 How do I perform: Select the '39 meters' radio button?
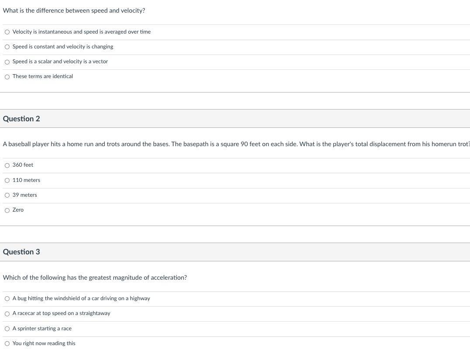tap(7, 195)
